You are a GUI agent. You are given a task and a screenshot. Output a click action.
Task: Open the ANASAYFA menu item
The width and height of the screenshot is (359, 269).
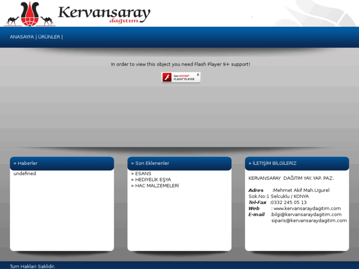(x=22, y=37)
